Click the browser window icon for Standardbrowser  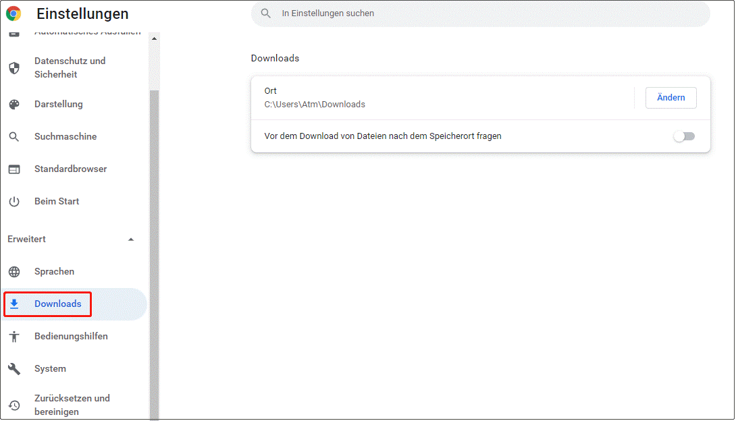pyautogui.click(x=14, y=169)
